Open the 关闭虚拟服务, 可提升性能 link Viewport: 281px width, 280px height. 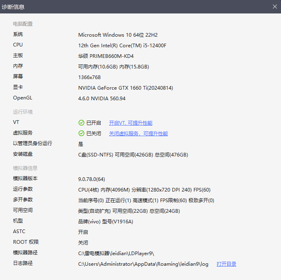(x=138, y=133)
